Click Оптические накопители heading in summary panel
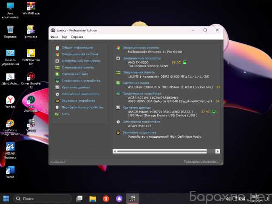The width and height of the screenshot is (272, 204). pos(141,122)
